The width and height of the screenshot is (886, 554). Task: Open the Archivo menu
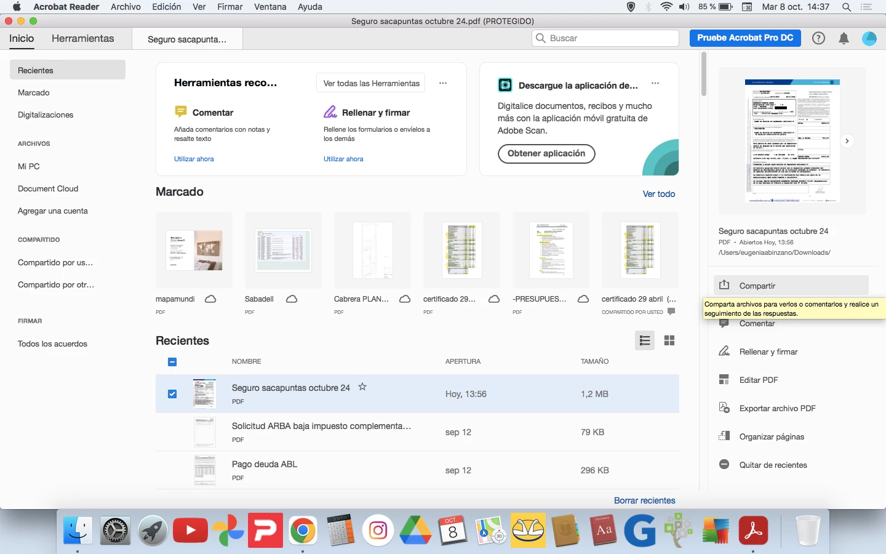[126, 7]
